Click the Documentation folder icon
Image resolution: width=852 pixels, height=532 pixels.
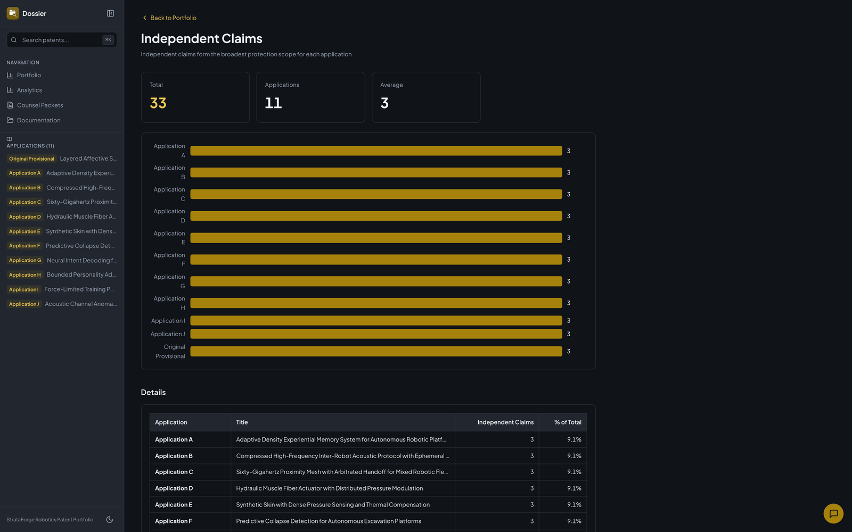(10, 120)
